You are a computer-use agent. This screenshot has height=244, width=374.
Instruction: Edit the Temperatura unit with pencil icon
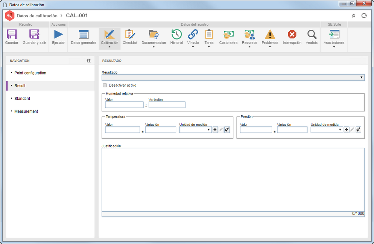[x=221, y=130]
